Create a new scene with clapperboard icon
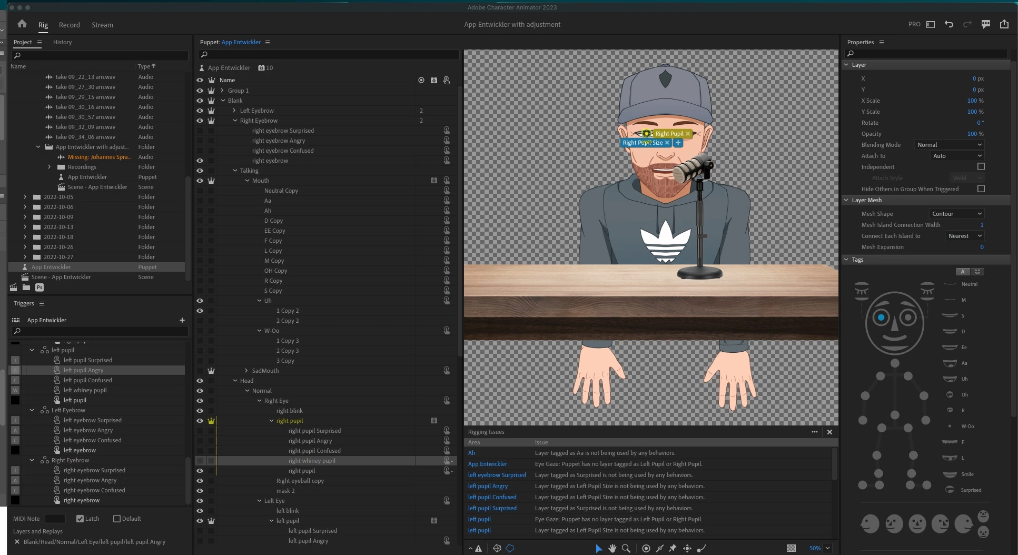1018x555 pixels. (14, 288)
